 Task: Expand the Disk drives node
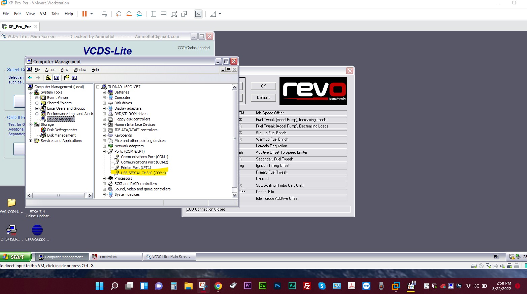(104, 103)
